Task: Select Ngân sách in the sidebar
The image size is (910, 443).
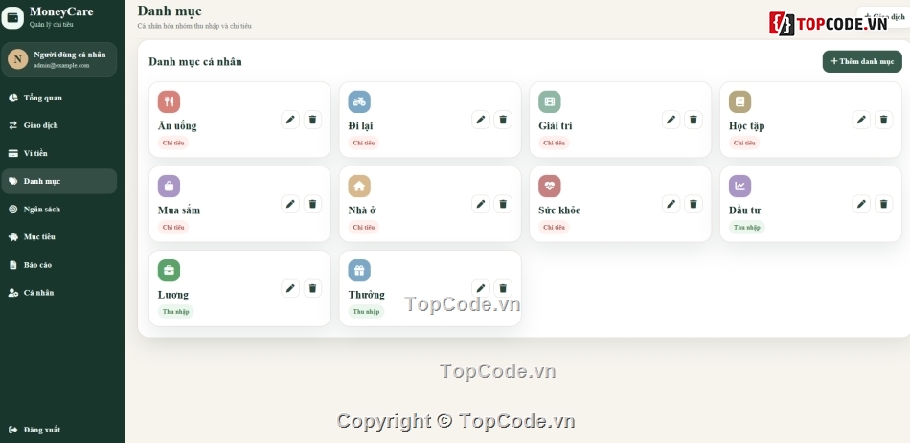Action: pos(59,209)
